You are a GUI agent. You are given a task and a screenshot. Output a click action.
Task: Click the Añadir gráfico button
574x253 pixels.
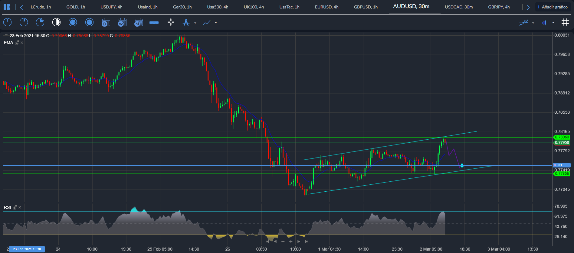[553, 7]
